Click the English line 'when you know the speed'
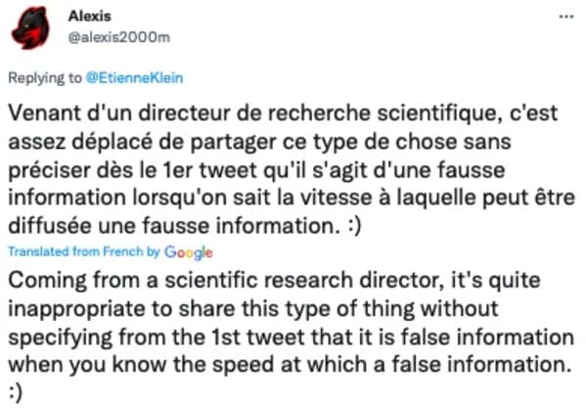 [x=290, y=364]
